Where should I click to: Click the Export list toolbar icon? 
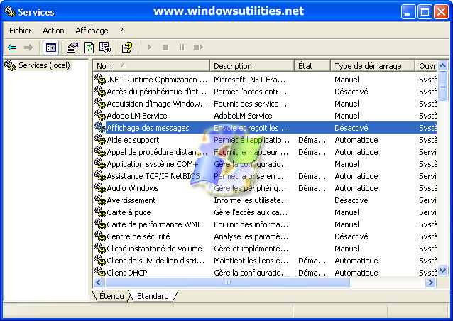click(x=105, y=48)
